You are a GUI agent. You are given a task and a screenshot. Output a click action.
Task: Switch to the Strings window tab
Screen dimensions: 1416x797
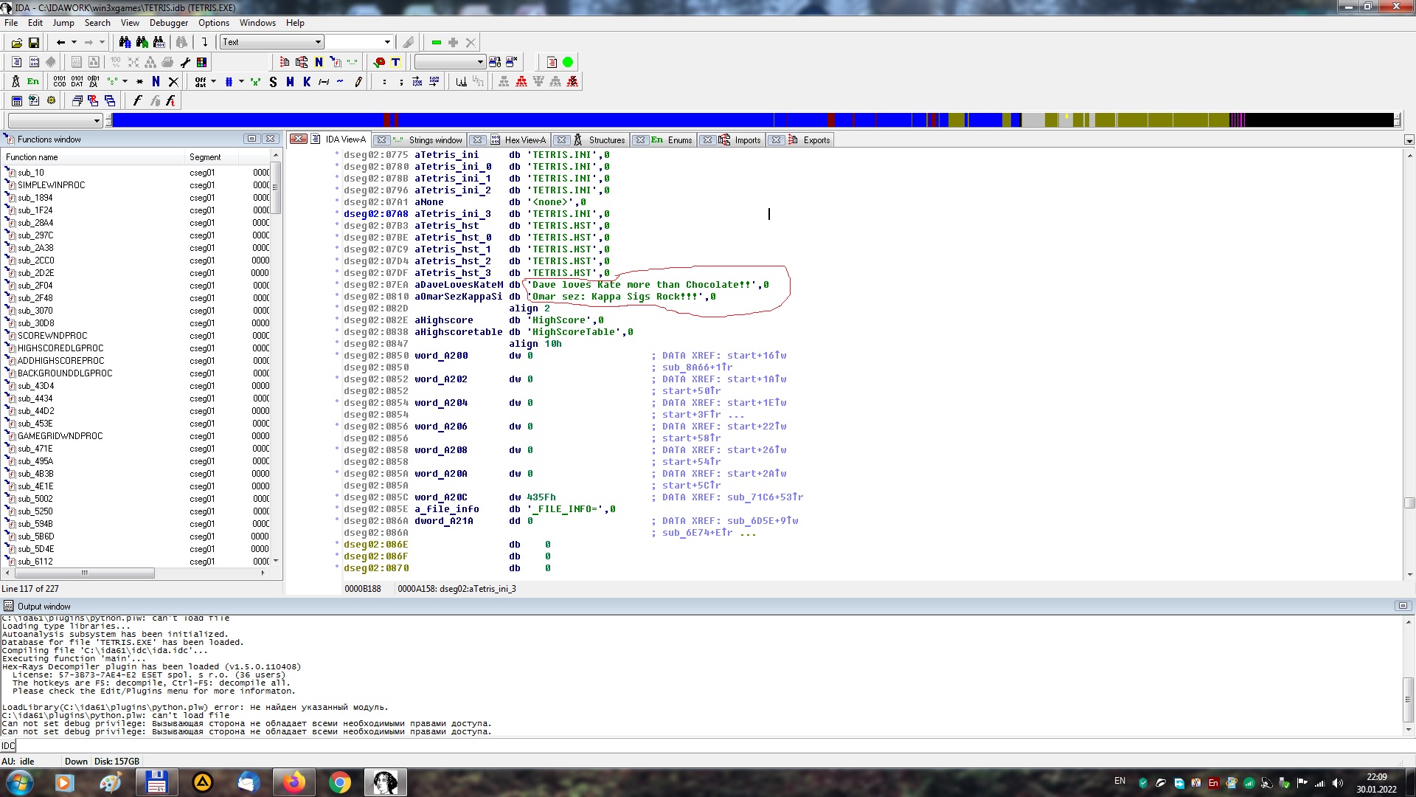(x=434, y=140)
